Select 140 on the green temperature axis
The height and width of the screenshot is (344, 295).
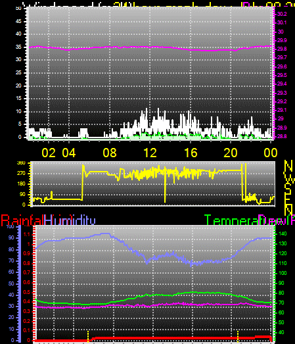(x=283, y=234)
